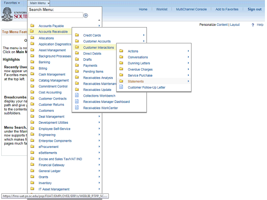Expand the Conversations submenu arrow
Image resolution: width=267 pixels, height=200 pixels.
coord(189,57)
